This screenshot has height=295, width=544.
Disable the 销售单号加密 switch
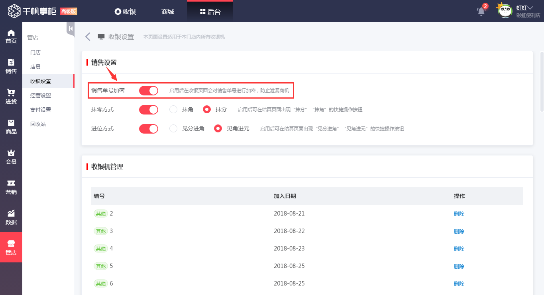148,90
